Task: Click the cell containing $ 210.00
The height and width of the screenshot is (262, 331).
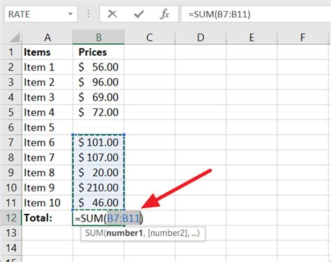Action: [98, 188]
